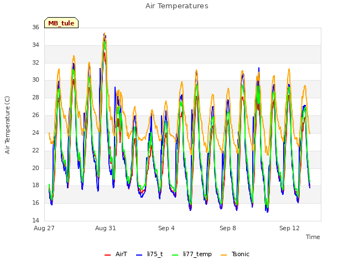Image resolution: width=354 pixels, height=265 pixels.
Task: Click the 36 y-axis tick value
Action: pyautogui.click(x=35, y=27)
